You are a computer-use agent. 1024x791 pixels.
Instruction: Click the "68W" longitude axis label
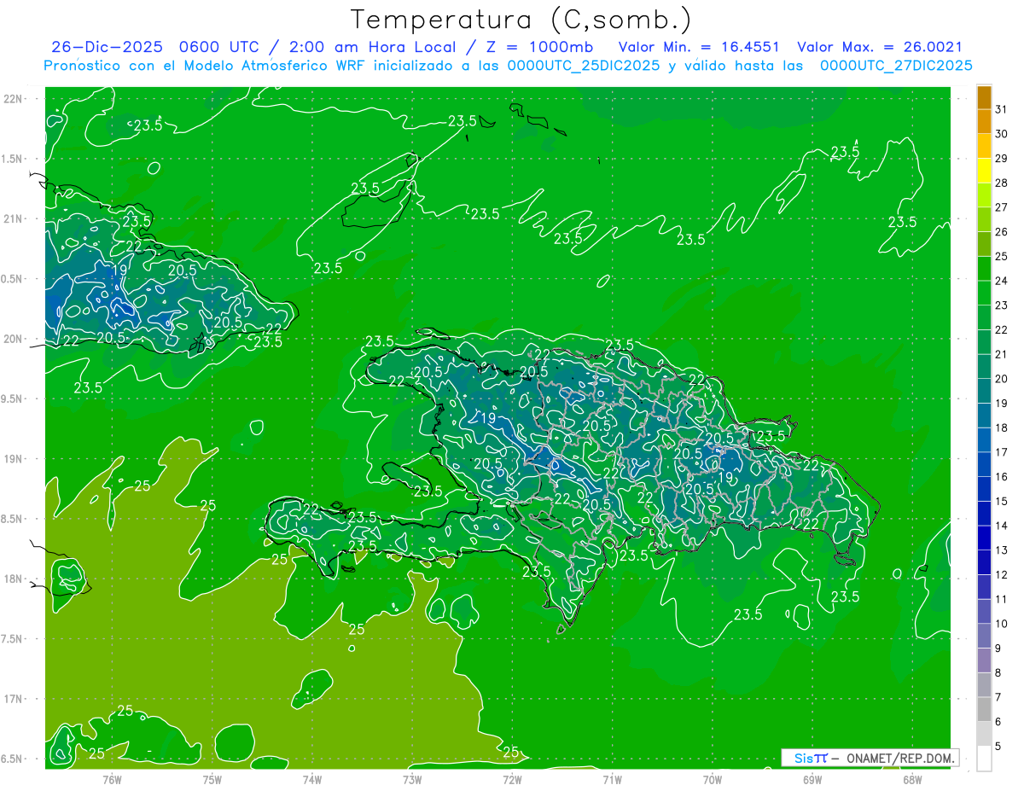[912, 780]
